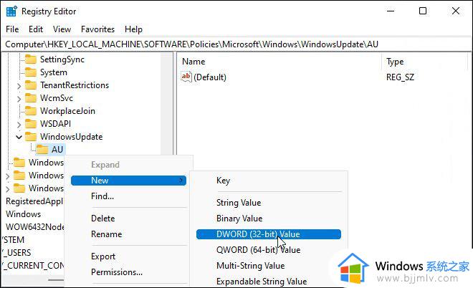Image resolution: width=473 pixels, height=288 pixels.
Task: Click the SettingSync folder icon
Action: click(x=31, y=59)
